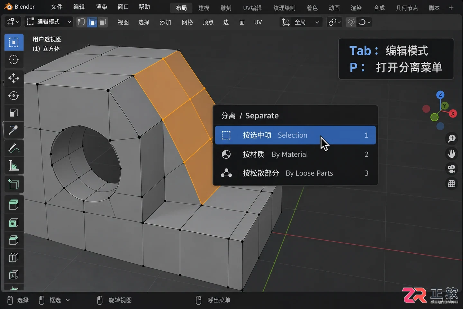Viewport: 463px width, 309px height.
Task: Open the 网格 mesh menu
Action: coord(187,22)
